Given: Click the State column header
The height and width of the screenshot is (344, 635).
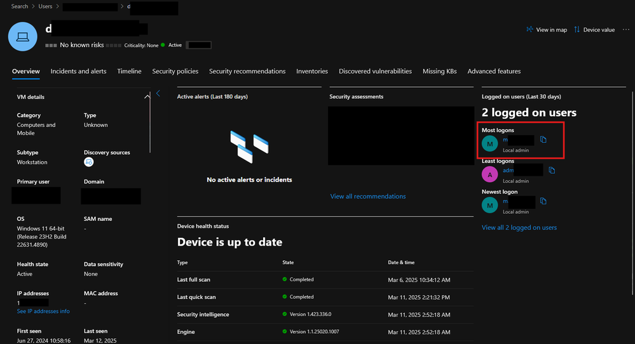Looking at the screenshot, I should click(288, 262).
